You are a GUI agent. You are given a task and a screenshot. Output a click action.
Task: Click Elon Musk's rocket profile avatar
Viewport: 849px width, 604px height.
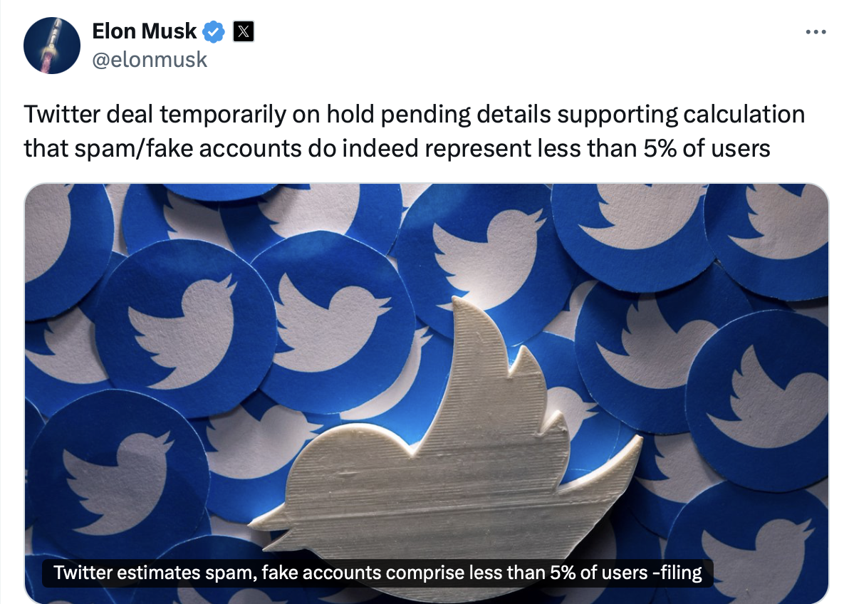(51, 46)
